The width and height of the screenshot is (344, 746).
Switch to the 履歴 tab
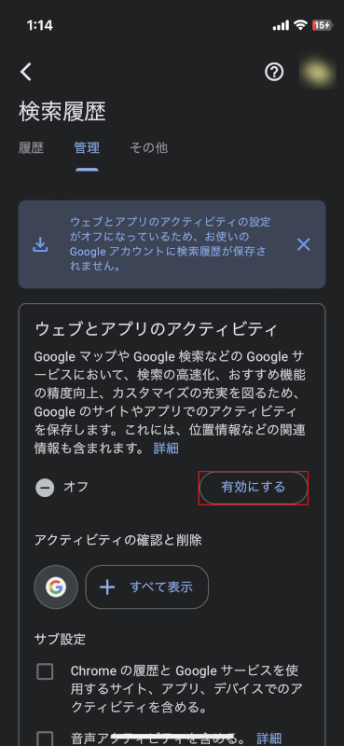(x=32, y=148)
